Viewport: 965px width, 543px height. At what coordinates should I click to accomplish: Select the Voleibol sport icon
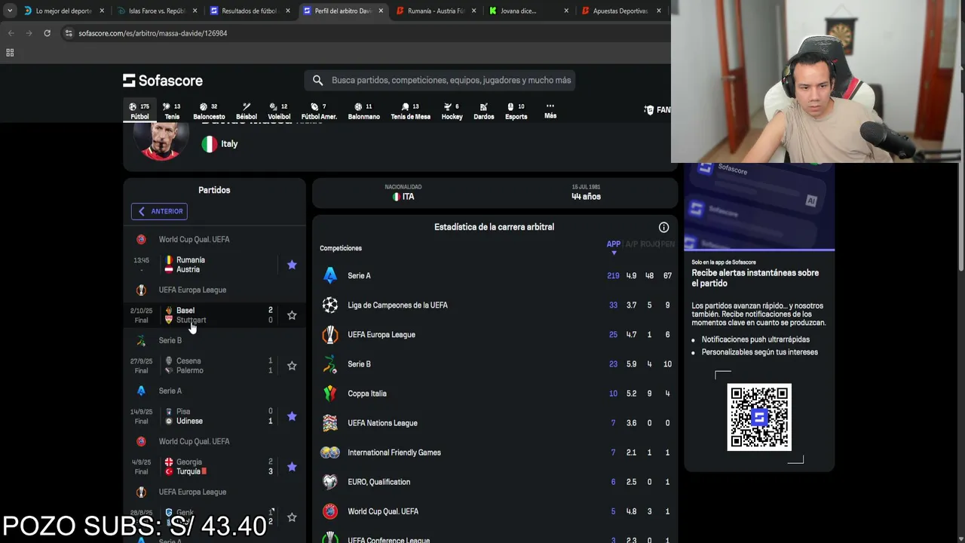click(x=279, y=111)
